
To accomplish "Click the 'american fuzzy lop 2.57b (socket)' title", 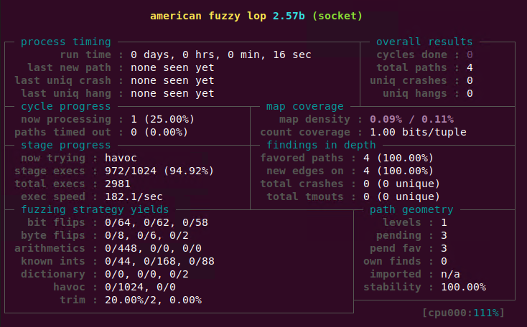I will pyautogui.click(x=256, y=16).
